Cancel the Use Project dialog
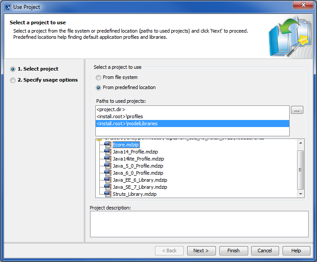 [265, 251]
